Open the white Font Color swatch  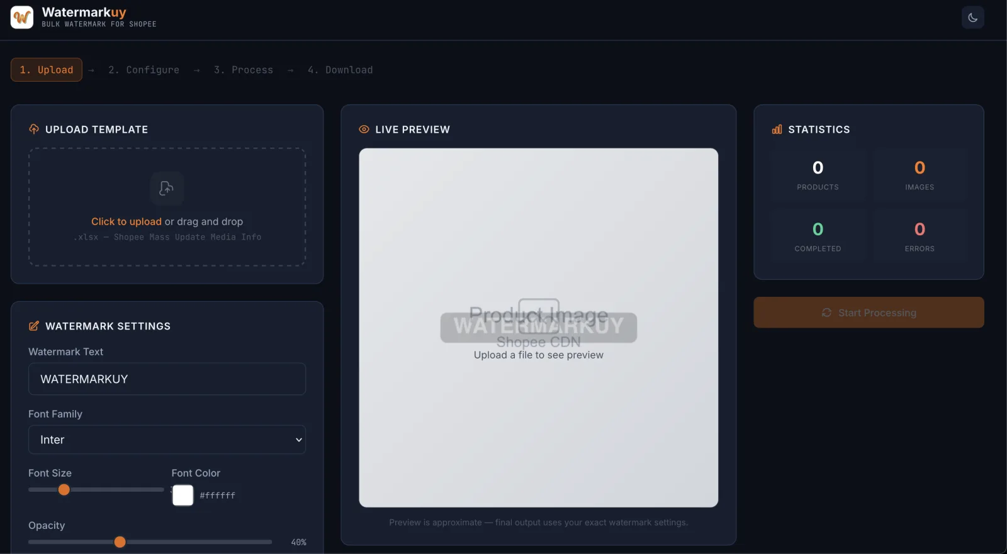(183, 496)
